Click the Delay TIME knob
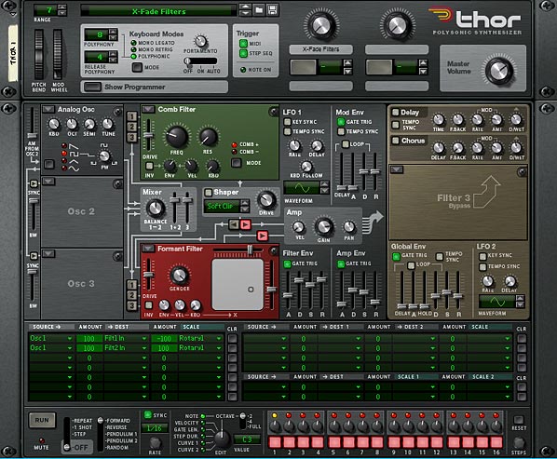 click(x=439, y=119)
